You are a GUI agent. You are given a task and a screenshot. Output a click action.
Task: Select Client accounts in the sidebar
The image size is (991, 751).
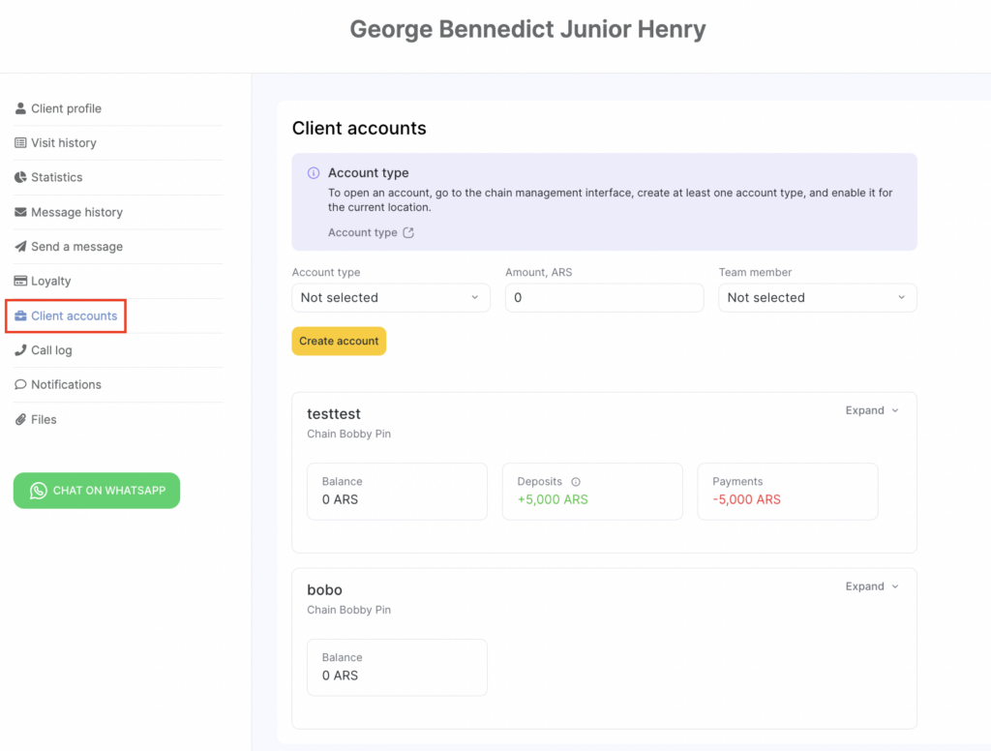click(74, 315)
